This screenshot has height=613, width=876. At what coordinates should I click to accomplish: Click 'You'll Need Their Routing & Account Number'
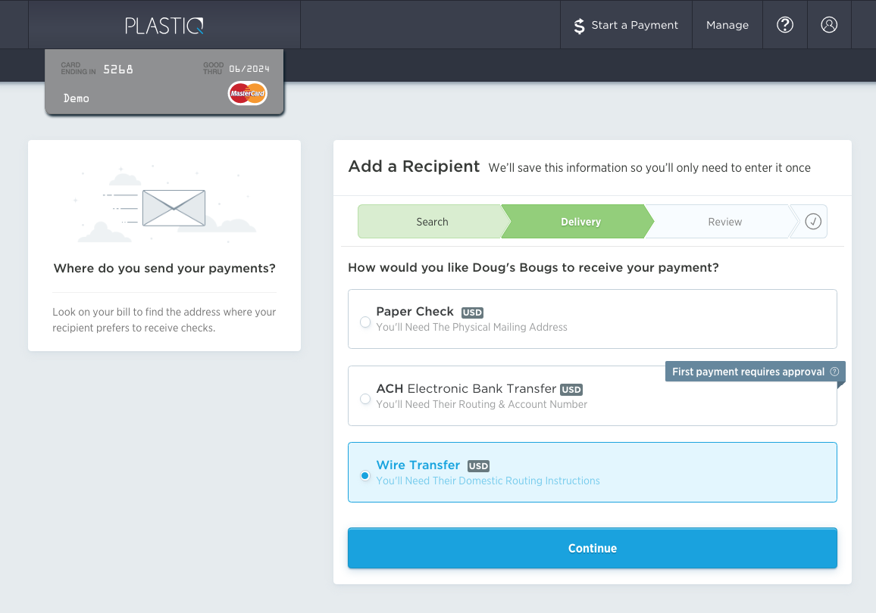(x=482, y=404)
